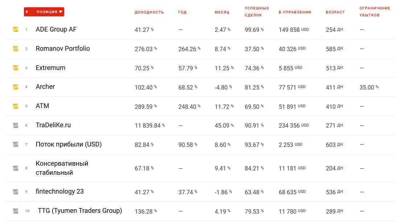This screenshot has width=399, height=223.
Task: Sort by УСПЕШНЫХ СДЕЛОК column header
Action: [257, 12]
